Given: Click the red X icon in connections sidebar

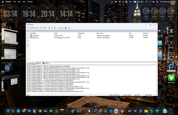Looking at the screenshot, I should tap(28, 34).
